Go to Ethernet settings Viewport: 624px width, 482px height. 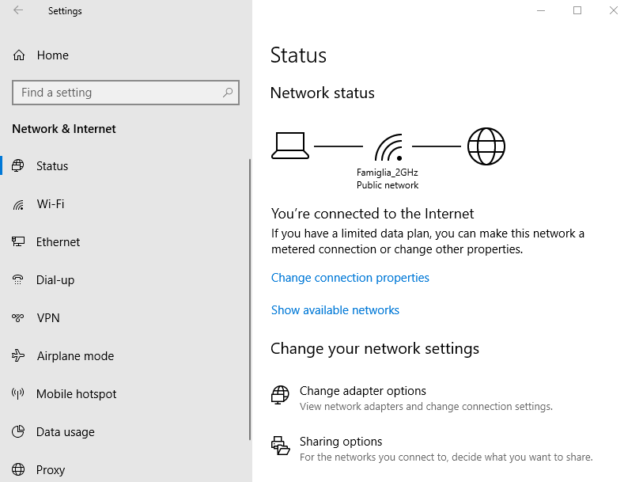[124, 242]
